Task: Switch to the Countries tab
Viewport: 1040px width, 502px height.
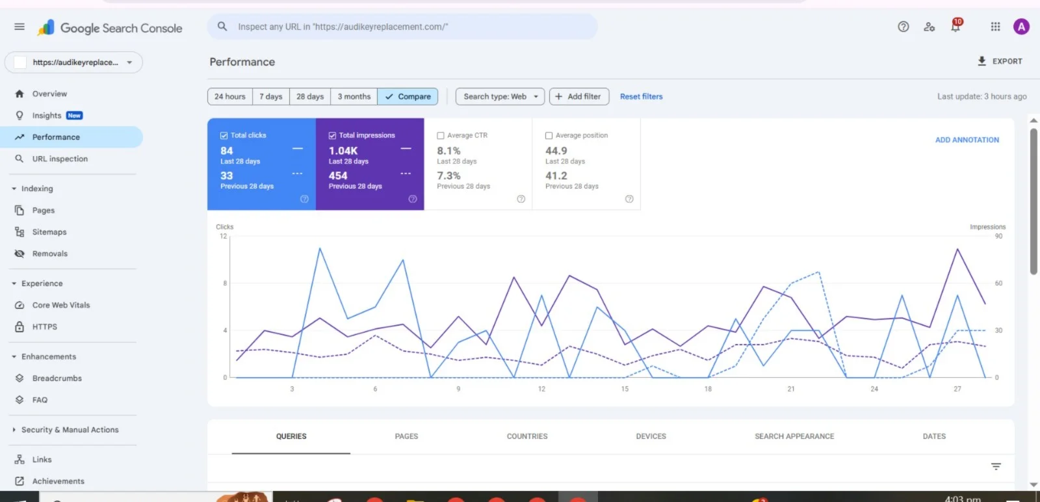Action: point(526,436)
